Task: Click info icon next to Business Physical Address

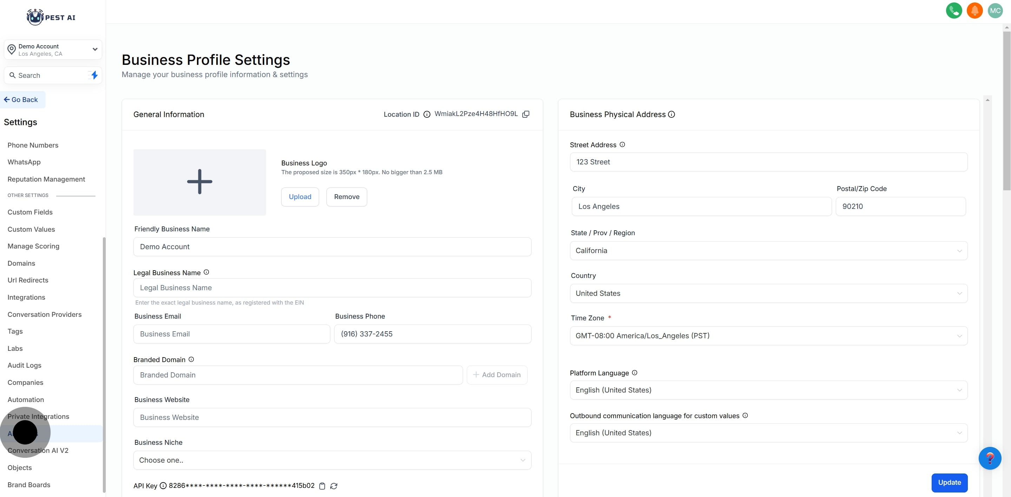Action: click(672, 115)
